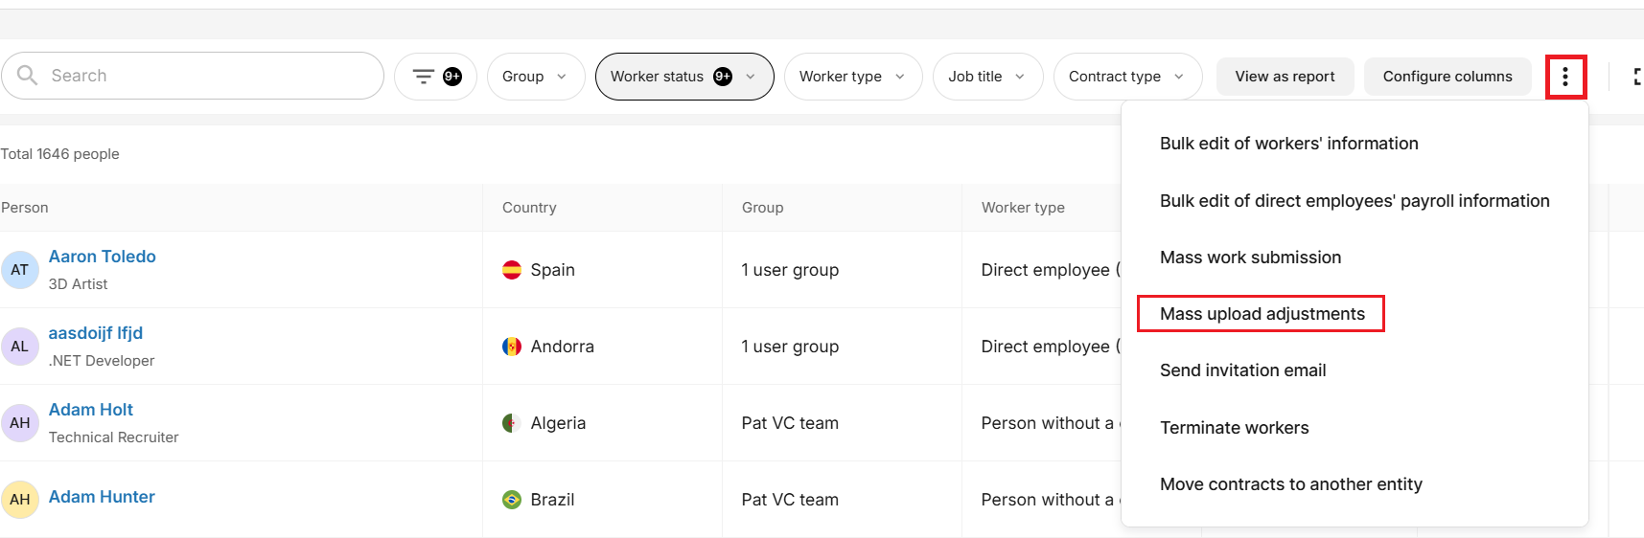Select Mass work submission
This screenshot has width=1644, height=538.
pyautogui.click(x=1250, y=258)
